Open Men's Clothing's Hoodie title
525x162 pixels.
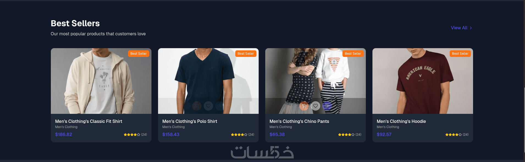401,121
